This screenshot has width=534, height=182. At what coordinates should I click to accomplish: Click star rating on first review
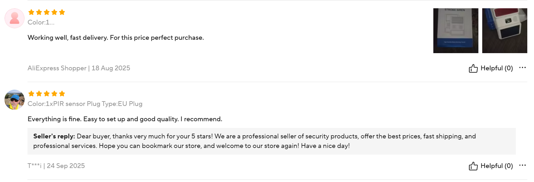(47, 12)
